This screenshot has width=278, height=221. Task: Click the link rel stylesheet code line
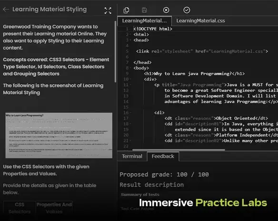[202, 51]
